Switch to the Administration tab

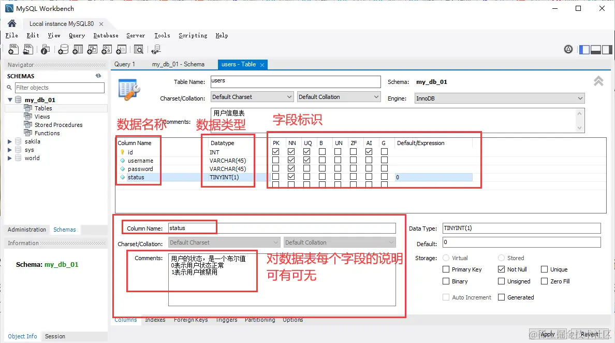pyautogui.click(x=27, y=230)
